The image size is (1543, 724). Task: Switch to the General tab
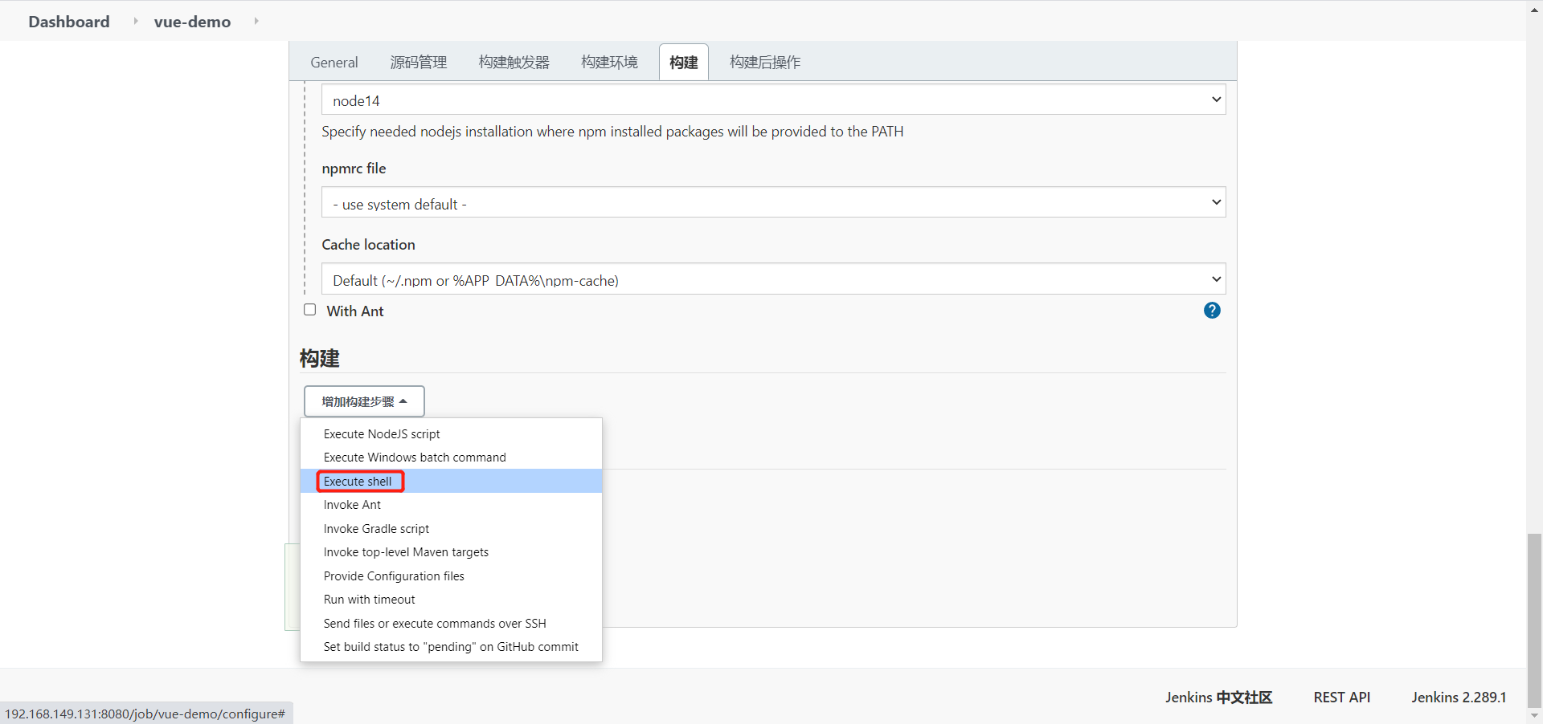[x=334, y=63]
